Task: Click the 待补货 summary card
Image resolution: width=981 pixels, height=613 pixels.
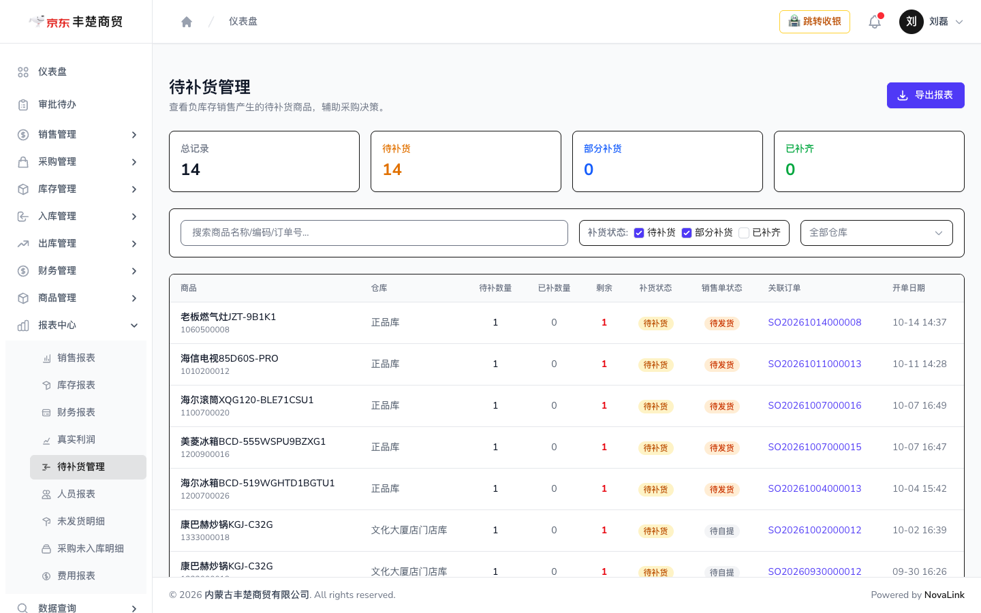Action: pyautogui.click(x=466, y=161)
